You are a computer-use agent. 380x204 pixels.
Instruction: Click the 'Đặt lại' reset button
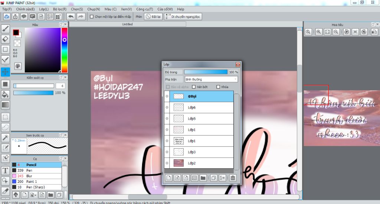pos(153,17)
